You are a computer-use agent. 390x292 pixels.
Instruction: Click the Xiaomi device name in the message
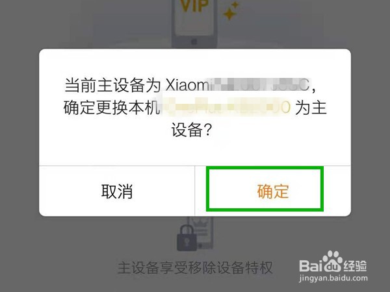click(x=238, y=85)
